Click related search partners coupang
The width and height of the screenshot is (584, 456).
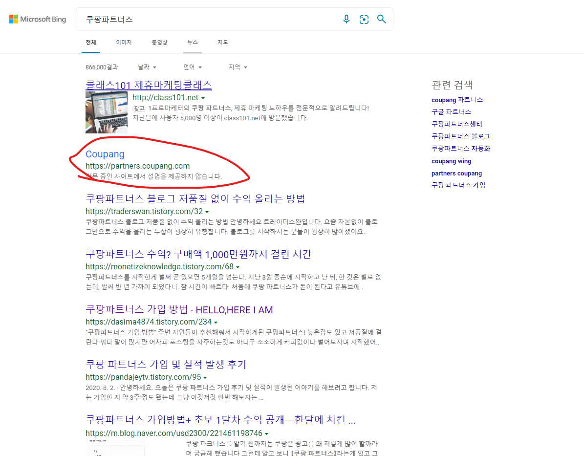[x=456, y=173]
